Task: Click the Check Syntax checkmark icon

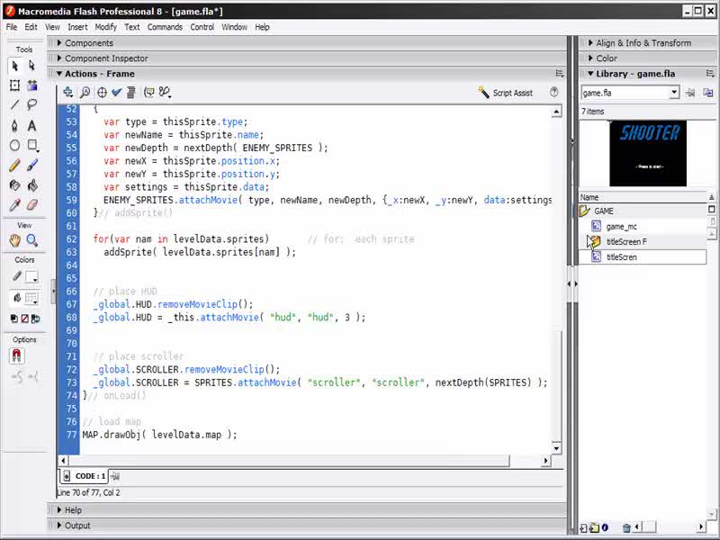Action: click(116, 92)
